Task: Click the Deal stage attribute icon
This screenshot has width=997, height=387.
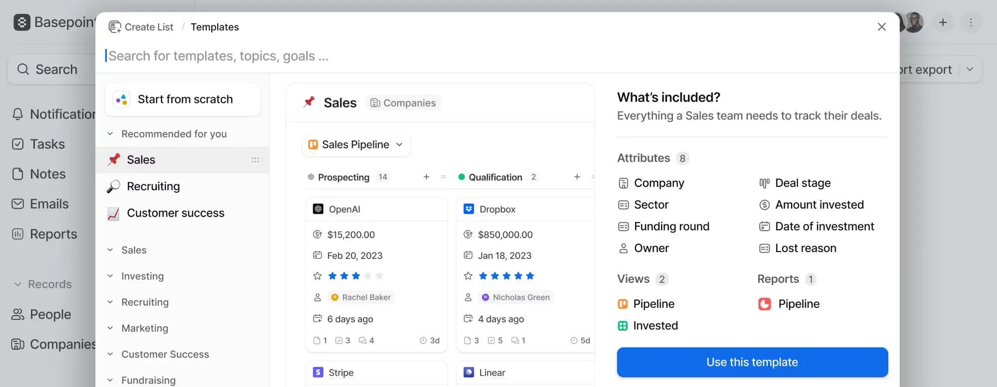Action: click(764, 183)
